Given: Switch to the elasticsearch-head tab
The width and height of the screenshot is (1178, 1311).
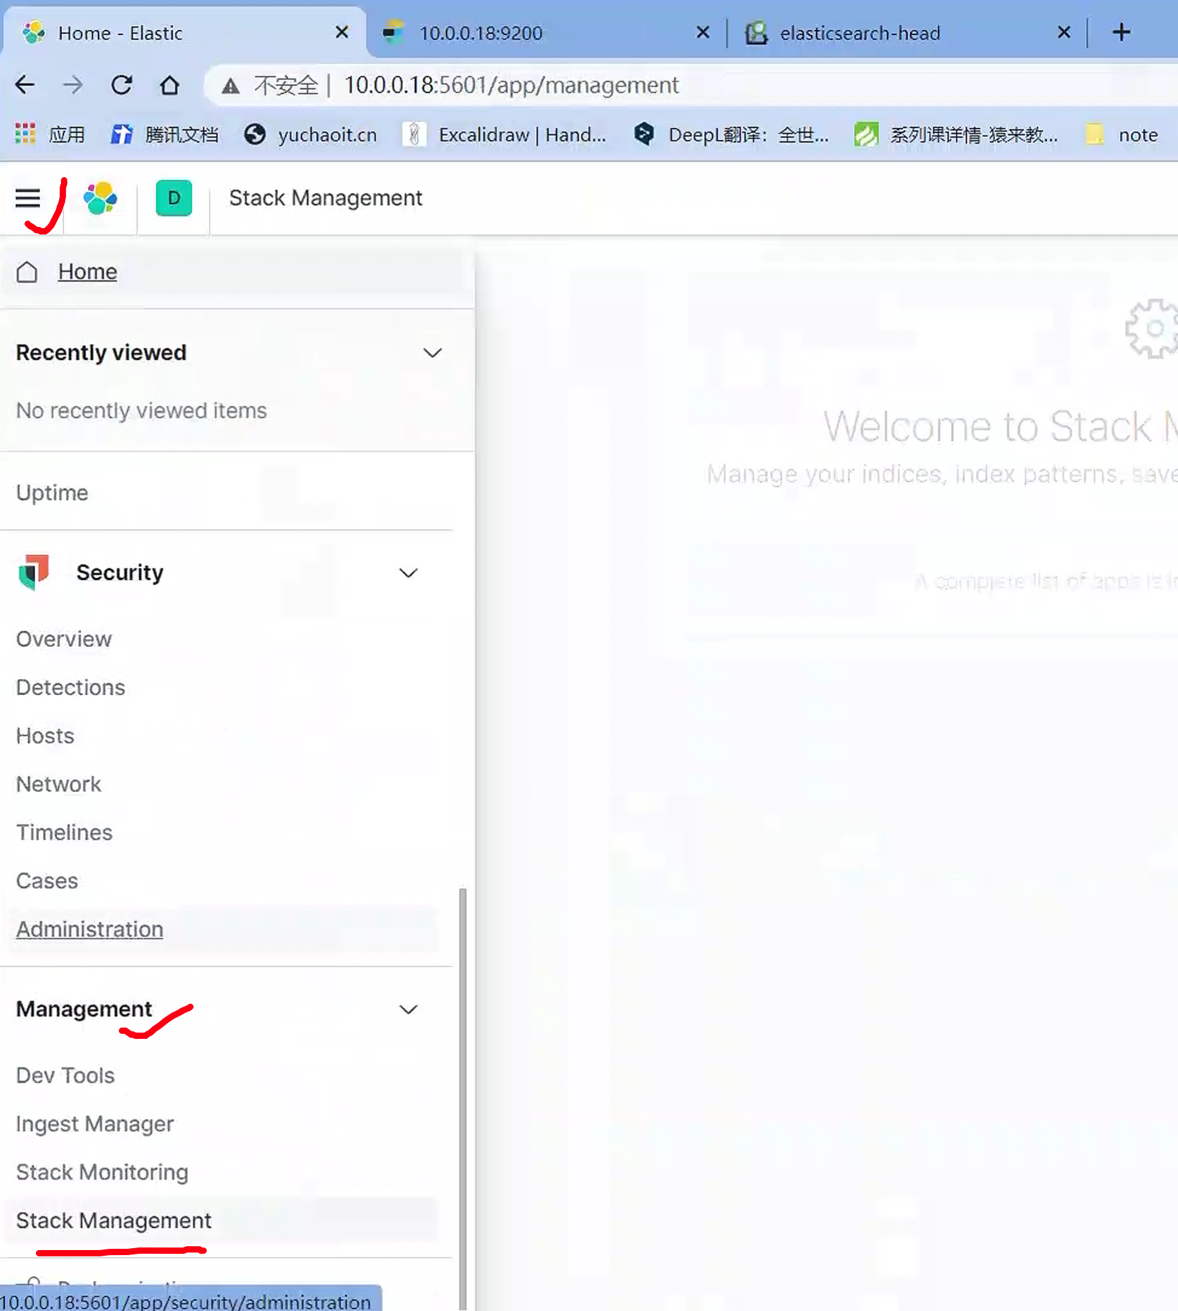Looking at the screenshot, I should pyautogui.click(x=859, y=33).
